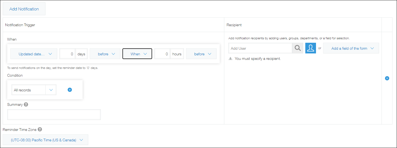The image size is (397, 148).
Task: Open the Pacific Time zone dropdown
Action: (45, 140)
